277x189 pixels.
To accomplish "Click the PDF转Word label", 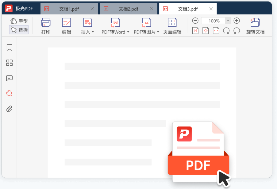I will [x=113, y=32].
